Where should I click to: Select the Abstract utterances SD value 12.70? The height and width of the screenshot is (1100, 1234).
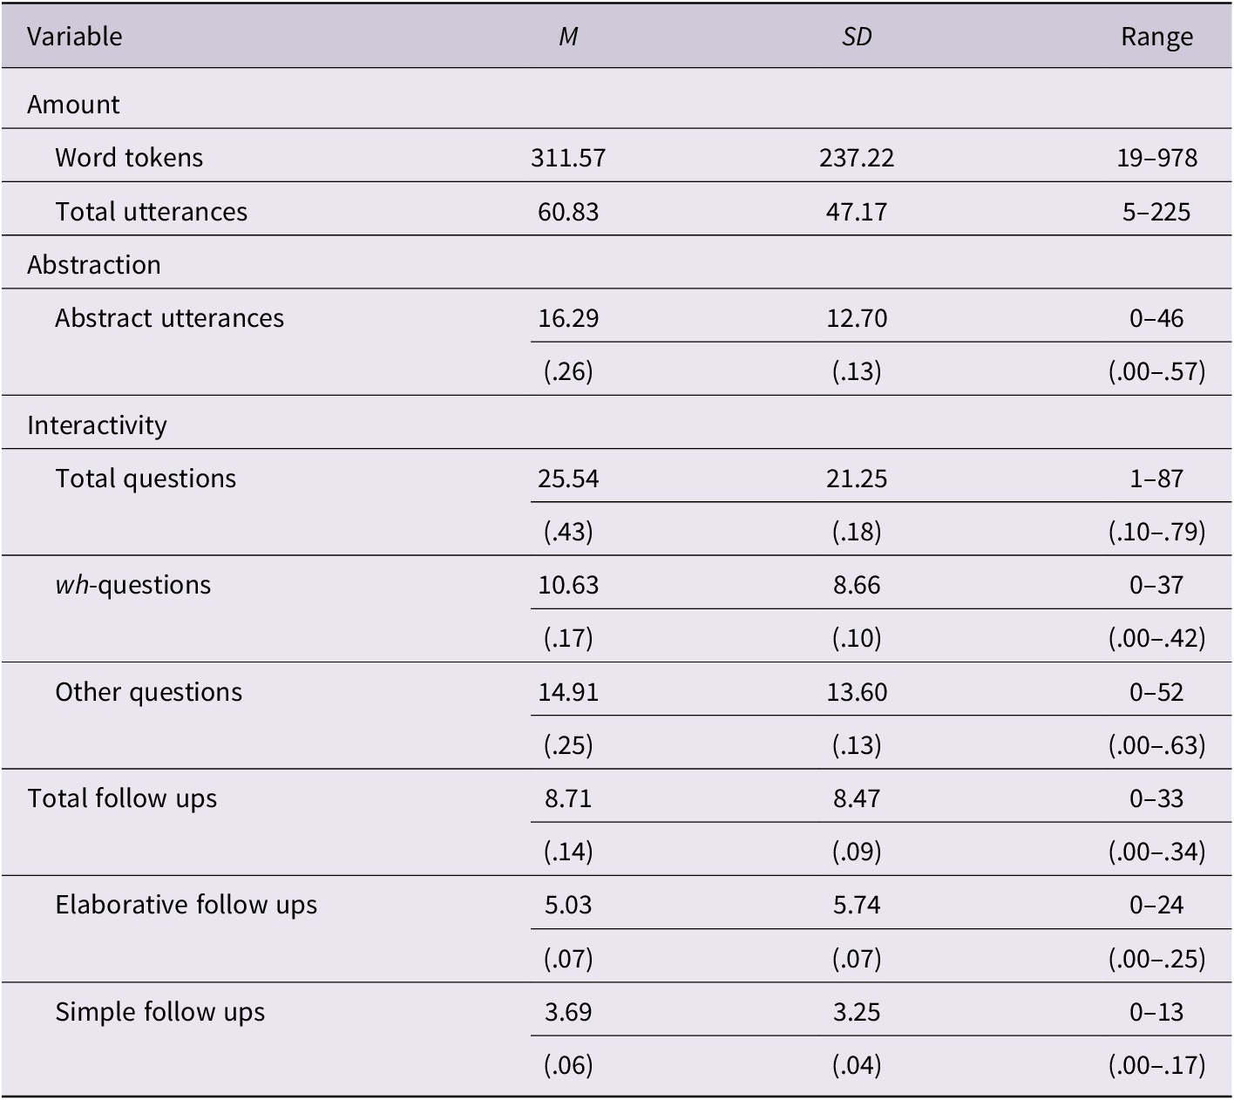[857, 318]
